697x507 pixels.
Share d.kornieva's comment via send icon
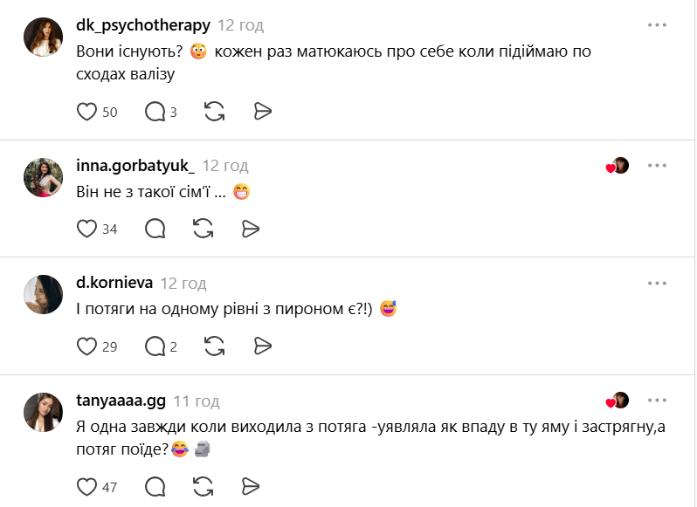pos(263,346)
